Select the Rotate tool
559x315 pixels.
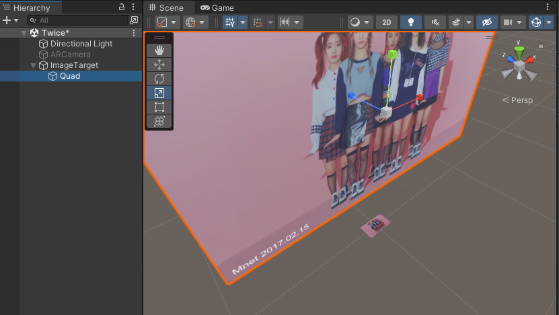click(159, 79)
